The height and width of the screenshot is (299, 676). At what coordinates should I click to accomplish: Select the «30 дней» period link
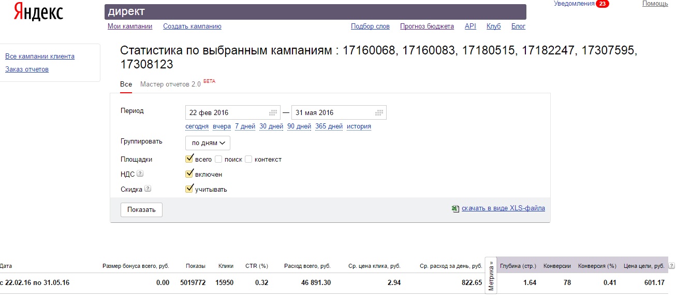pos(271,126)
